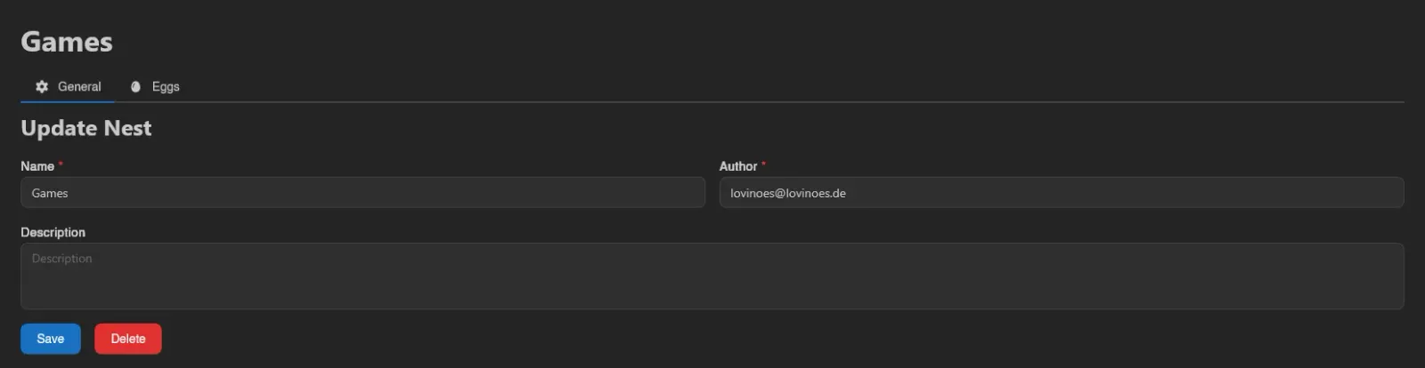Click the gear icon on General tab
The image size is (1425, 368).
(42, 86)
